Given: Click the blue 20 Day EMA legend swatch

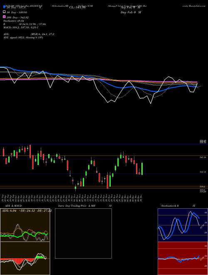Looking at the screenshot, I should [4, 7].
